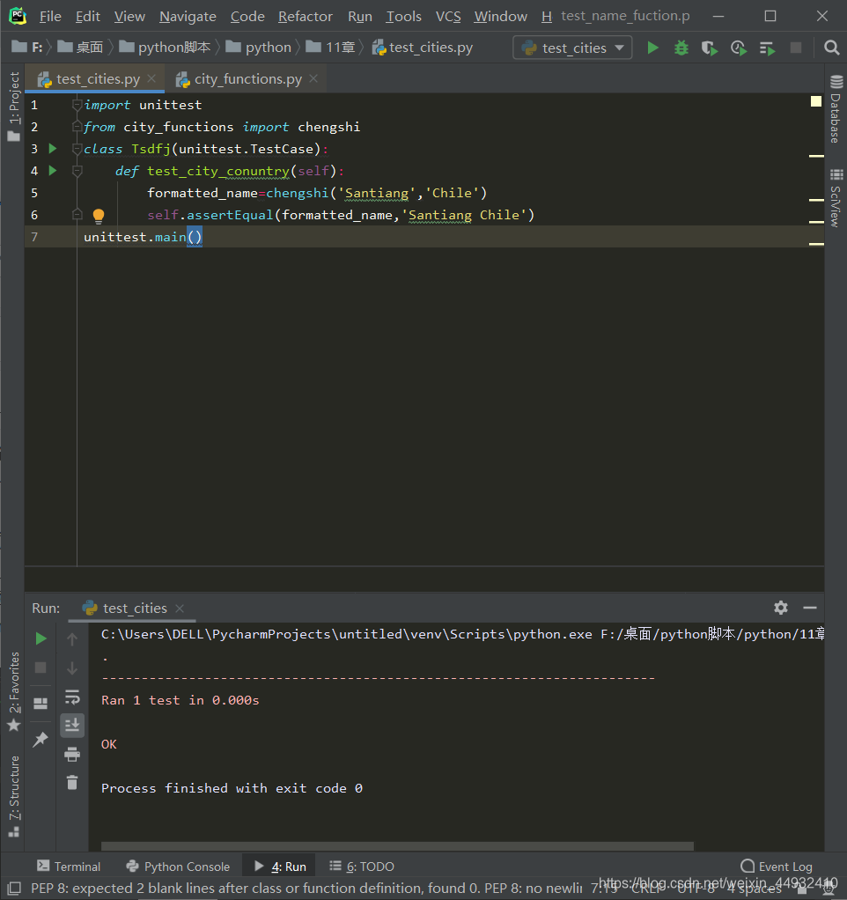Clear console output with the trash icon
Screen dimensions: 847x900
click(x=71, y=782)
